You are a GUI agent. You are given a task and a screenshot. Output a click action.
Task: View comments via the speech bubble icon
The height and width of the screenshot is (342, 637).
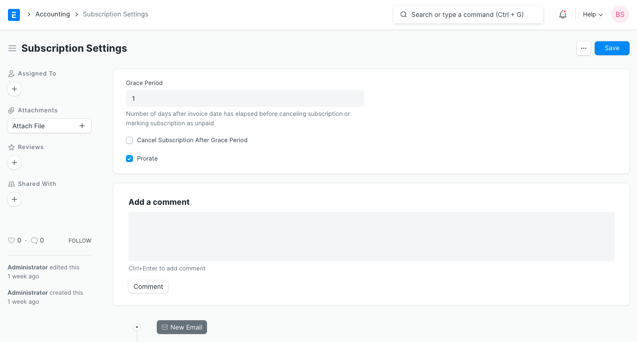click(x=34, y=240)
